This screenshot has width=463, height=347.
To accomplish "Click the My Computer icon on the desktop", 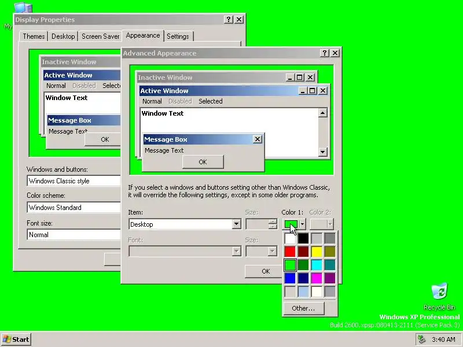I will coord(22,8).
